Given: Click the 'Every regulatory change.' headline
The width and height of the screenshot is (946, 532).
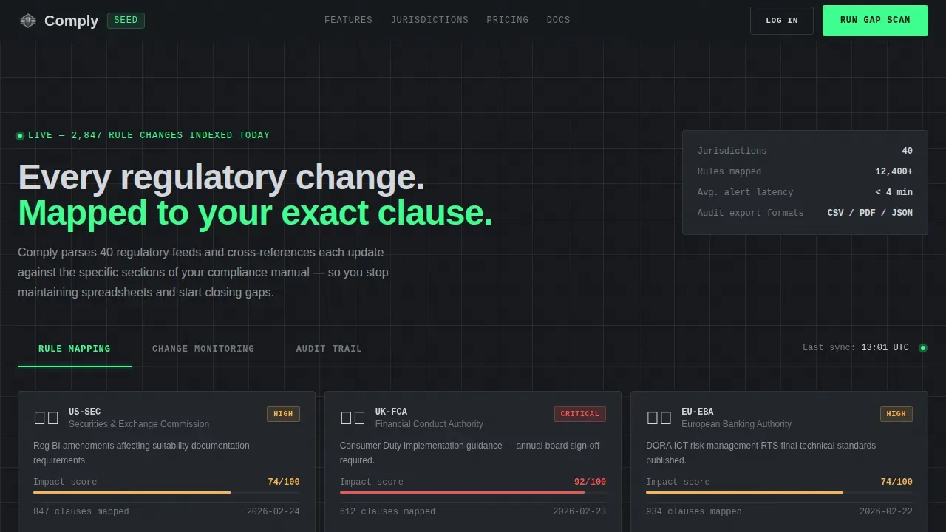Looking at the screenshot, I should coord(221,177).
